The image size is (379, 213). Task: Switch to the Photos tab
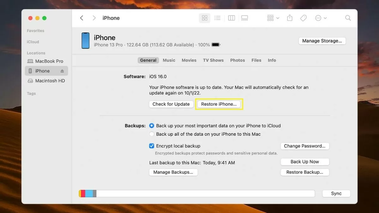pyautogui.click(x=237, y=60)
